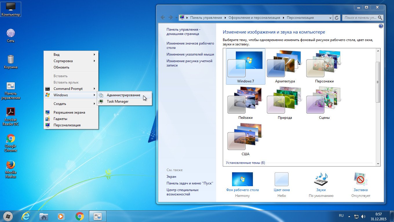Select the Пейзажи theme

pyautogui.click(x=246, y=103)
